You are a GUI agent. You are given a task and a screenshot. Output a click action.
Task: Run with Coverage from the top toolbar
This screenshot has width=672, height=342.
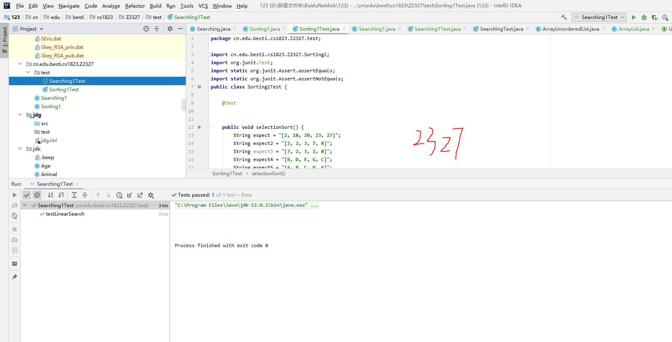click(655, 17)
